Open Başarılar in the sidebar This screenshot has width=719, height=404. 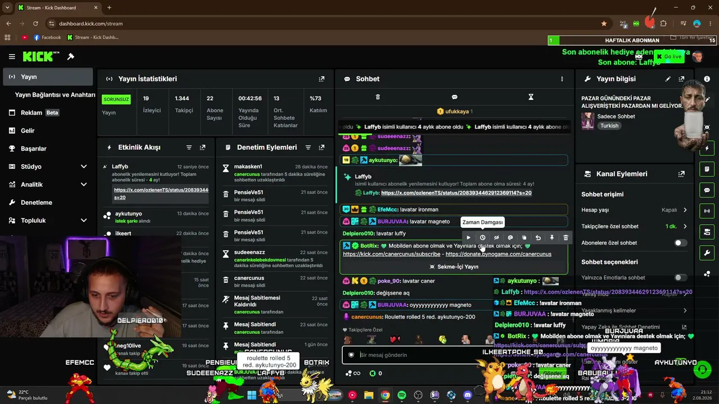click(48, 149)
